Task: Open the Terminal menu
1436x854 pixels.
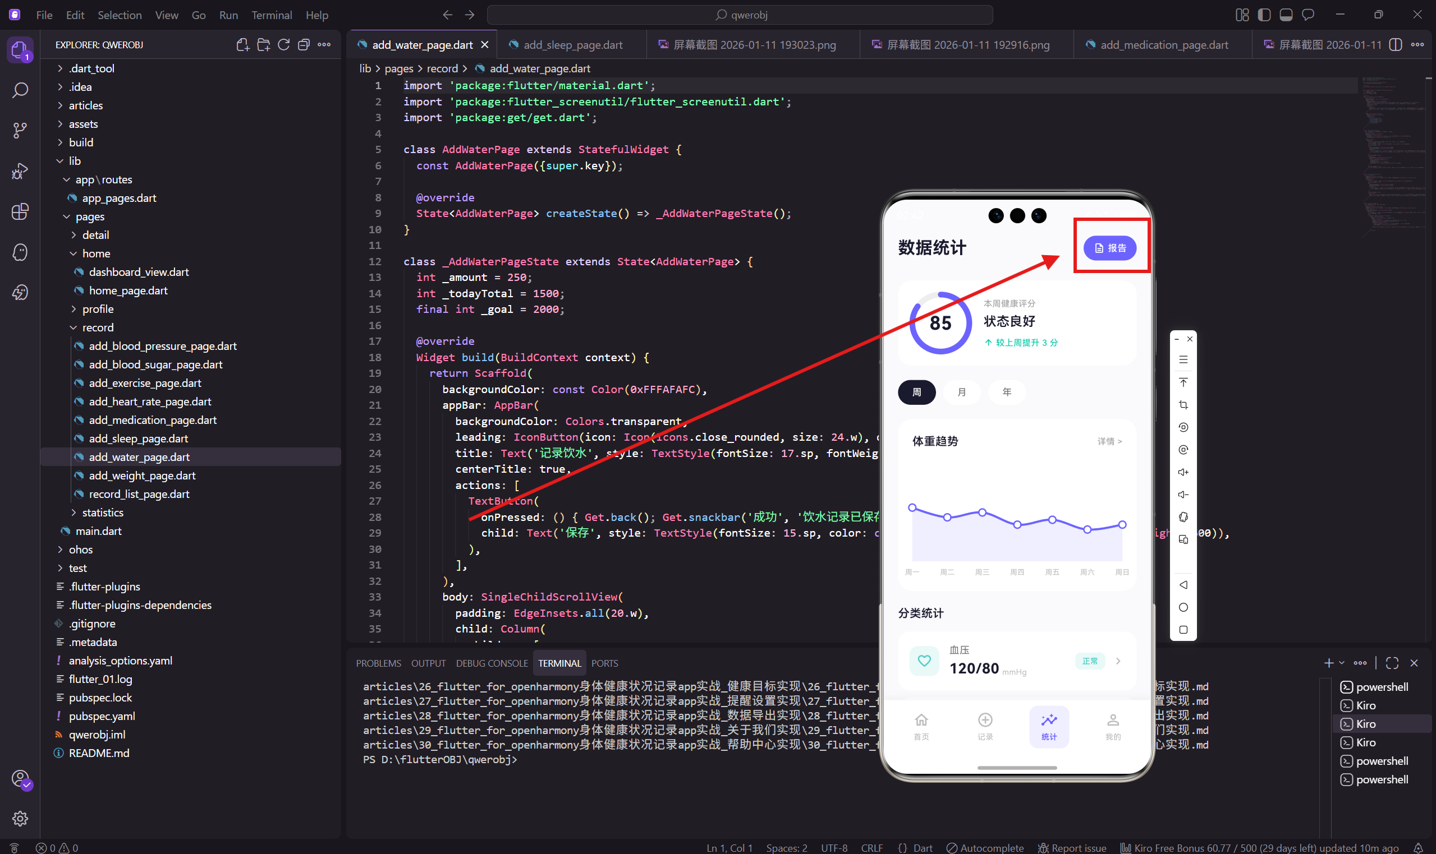Action: click(x=271, y=15)
